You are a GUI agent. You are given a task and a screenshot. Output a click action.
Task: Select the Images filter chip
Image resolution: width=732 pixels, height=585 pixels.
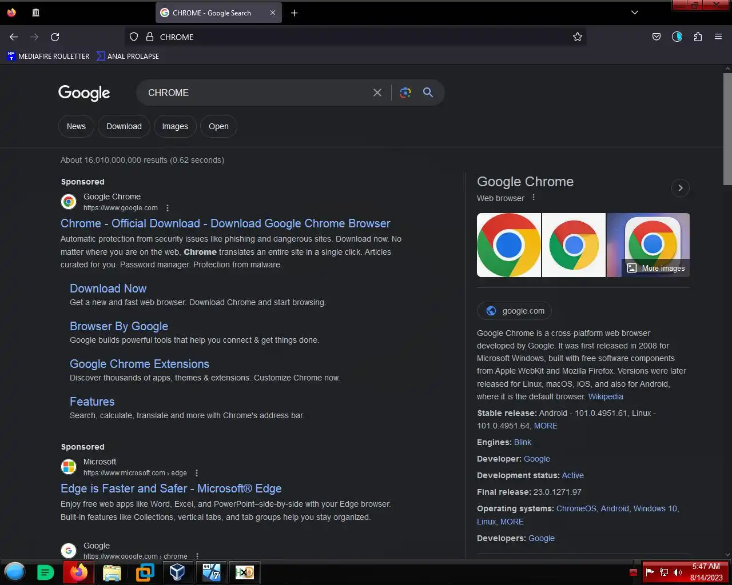tap(175, 126)
